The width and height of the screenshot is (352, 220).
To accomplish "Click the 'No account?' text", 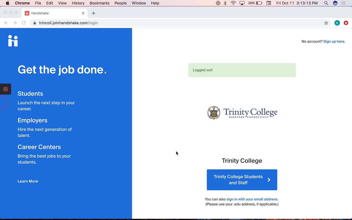I will (x=312, y=42).
